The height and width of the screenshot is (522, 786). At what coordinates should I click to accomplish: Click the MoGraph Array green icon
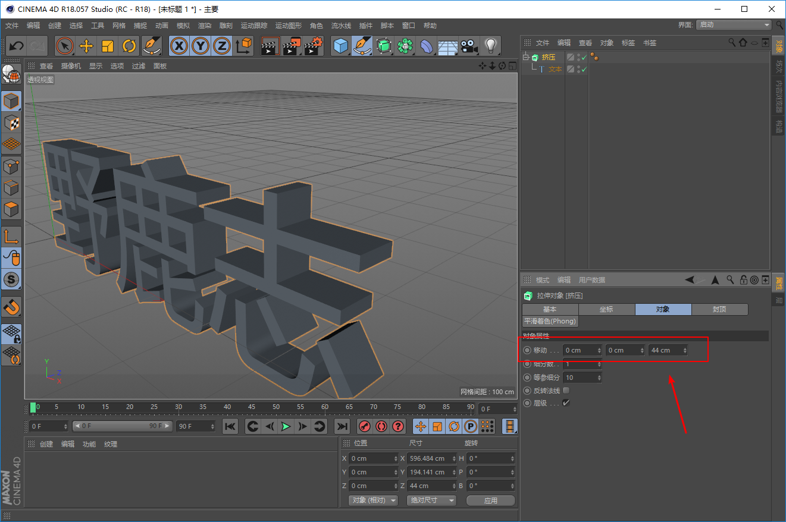pyautogui.click(x=405, y=46)
